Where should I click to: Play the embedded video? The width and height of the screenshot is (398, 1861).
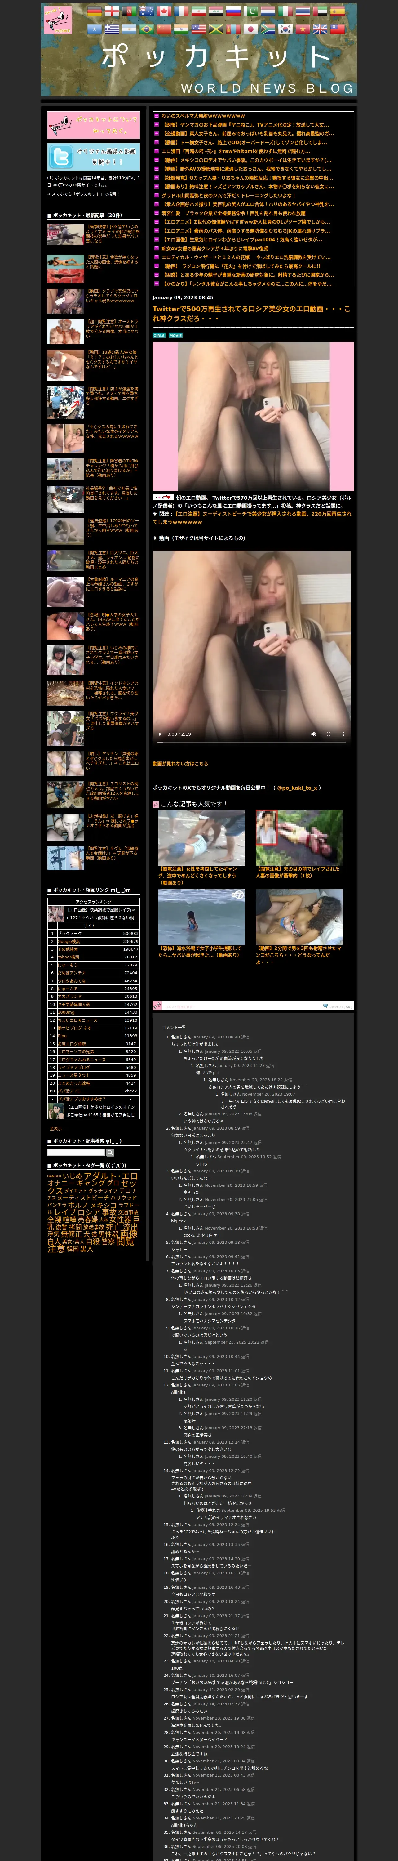(x=160, y=734)
